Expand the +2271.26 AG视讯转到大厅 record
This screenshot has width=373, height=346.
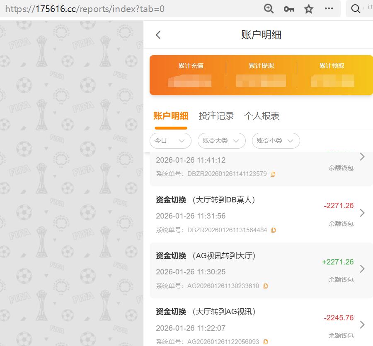coord(362,269)
